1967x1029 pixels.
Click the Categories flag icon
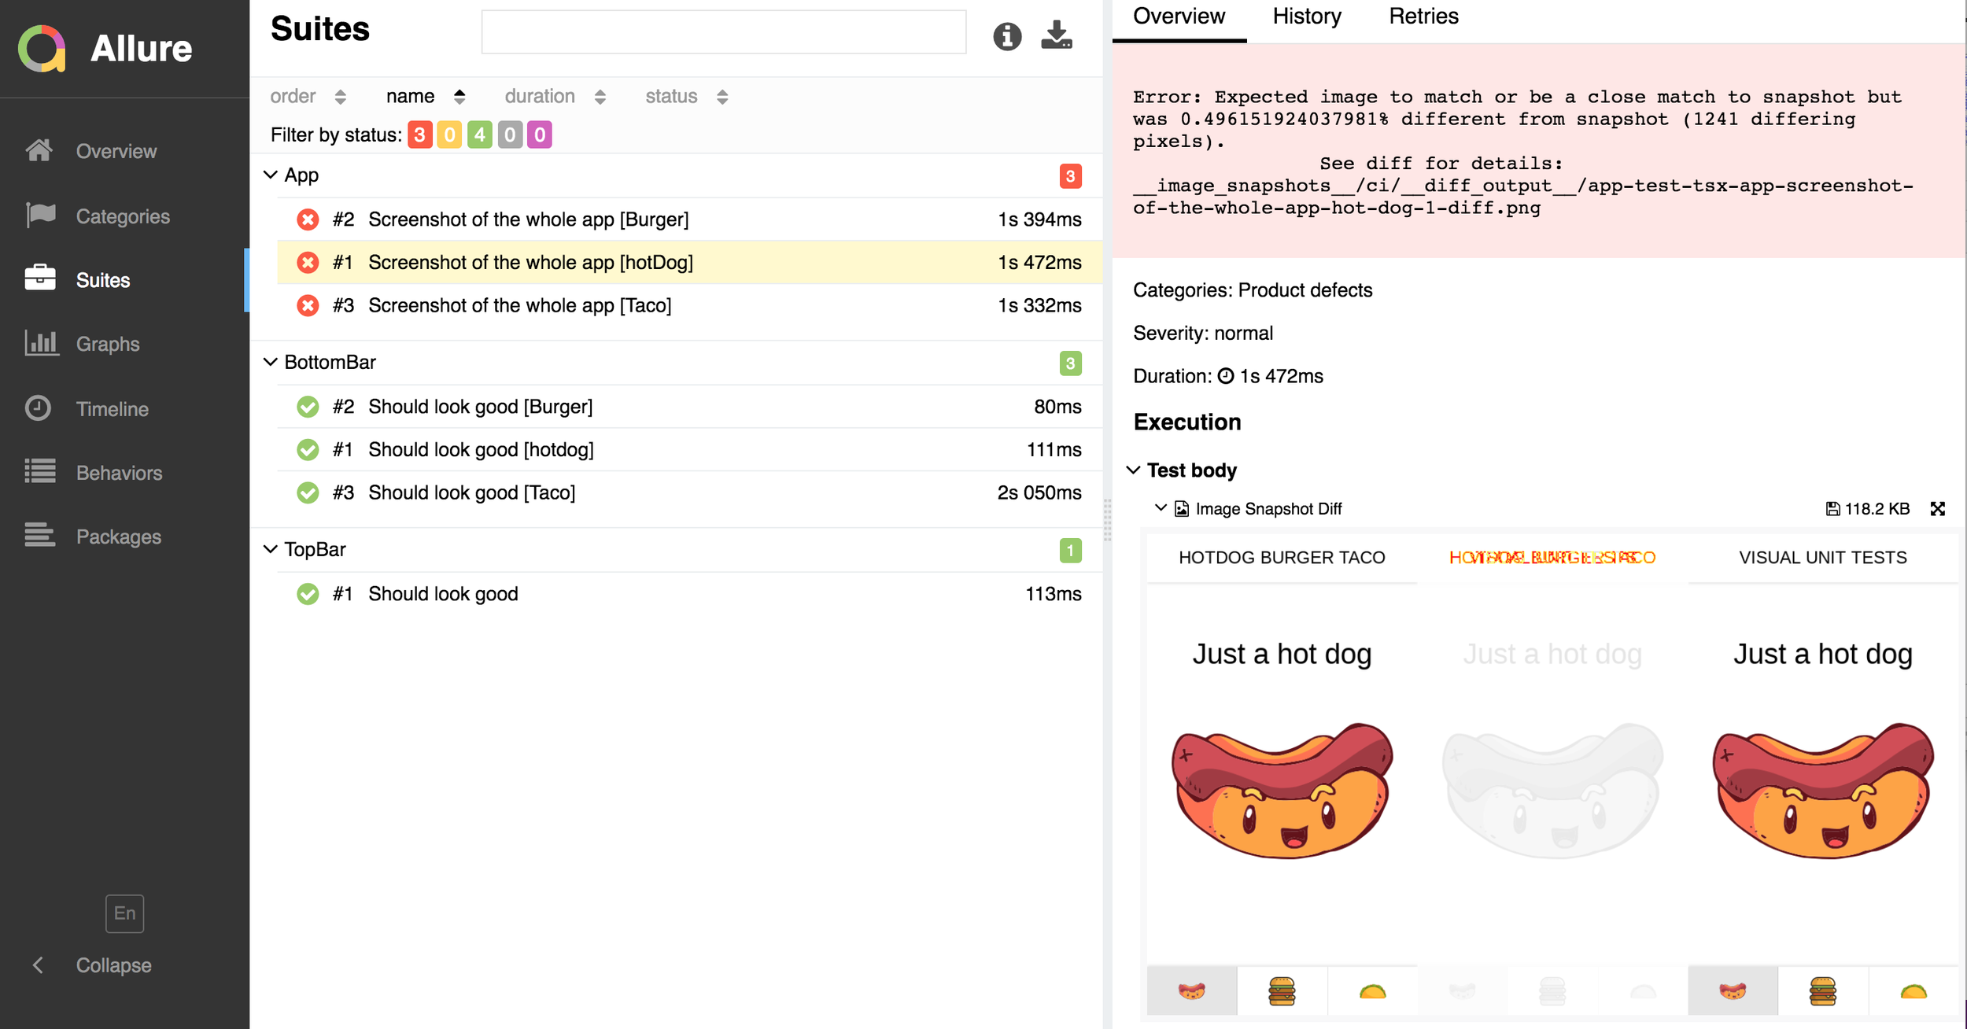pos(40,215)
